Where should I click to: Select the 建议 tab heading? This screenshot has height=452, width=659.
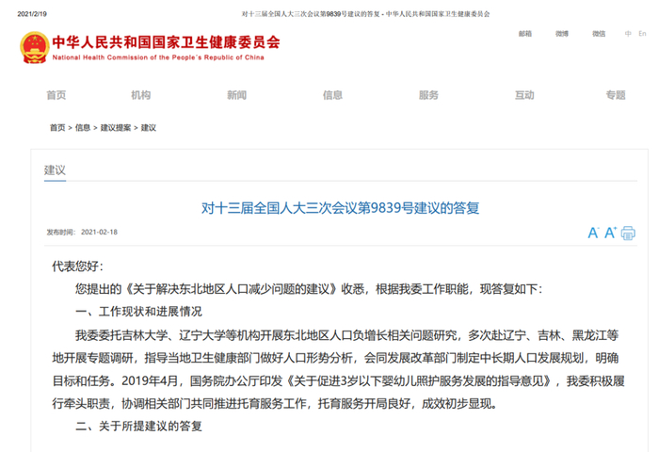(55, 170)
